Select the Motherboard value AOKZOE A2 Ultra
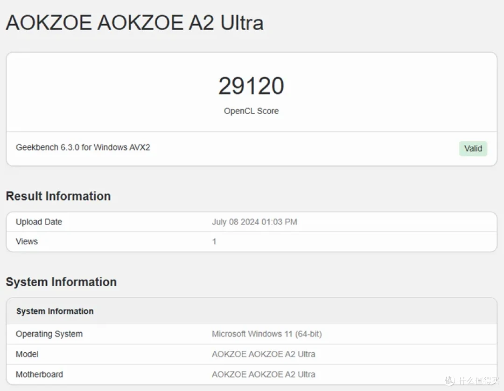Image resolution: width=504 pixels, height=391 pixels. point(264,374)
